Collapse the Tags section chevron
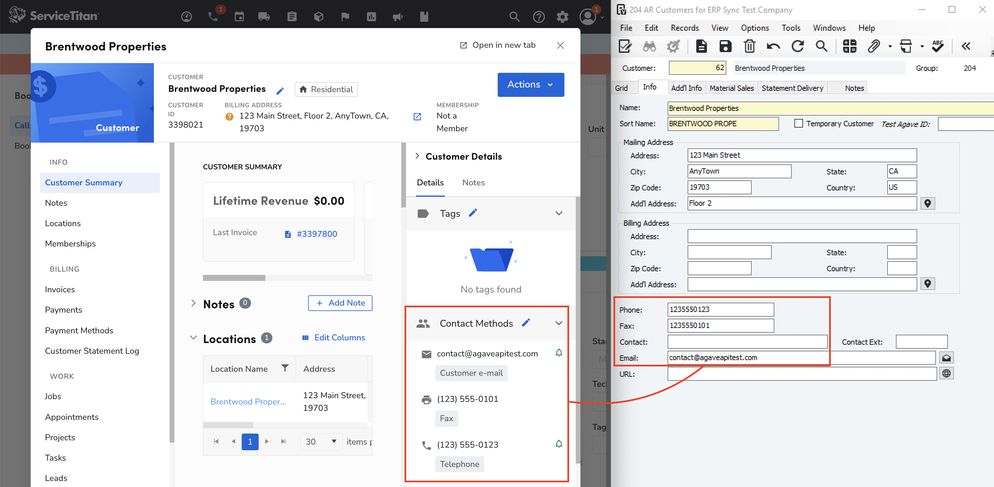Viewport: 994px width, 487px height. [559, 213]
